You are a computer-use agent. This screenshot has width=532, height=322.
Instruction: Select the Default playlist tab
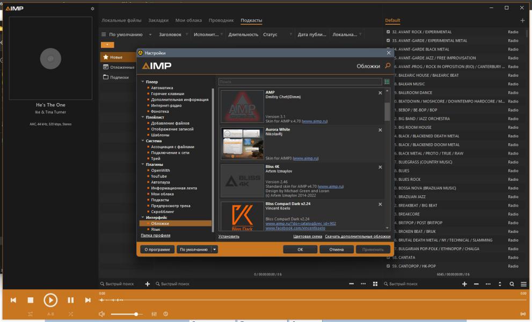coord(392,20)
